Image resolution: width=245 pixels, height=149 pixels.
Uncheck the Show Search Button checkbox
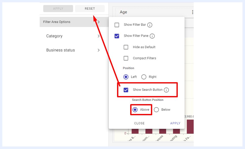coord(126,90)
